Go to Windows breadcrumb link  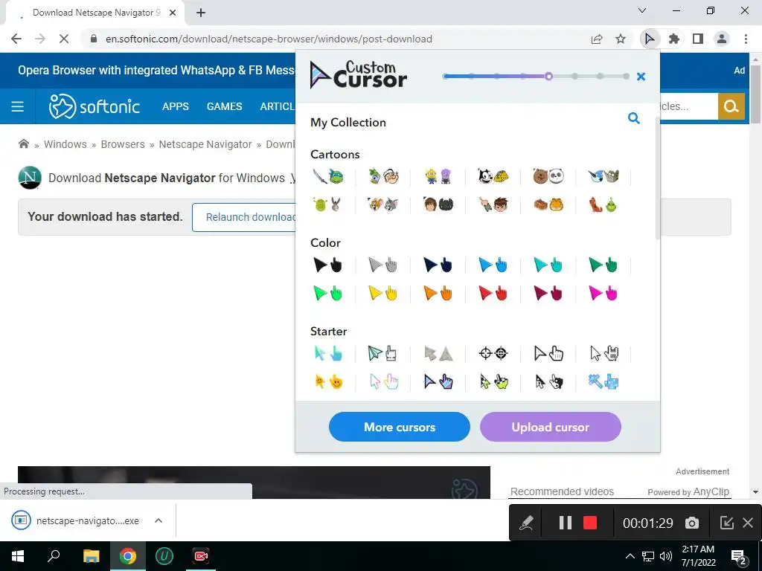click(65, 144)
